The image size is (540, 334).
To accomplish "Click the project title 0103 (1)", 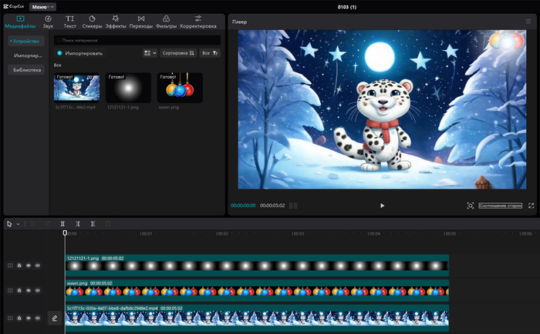I will point(347,7).
